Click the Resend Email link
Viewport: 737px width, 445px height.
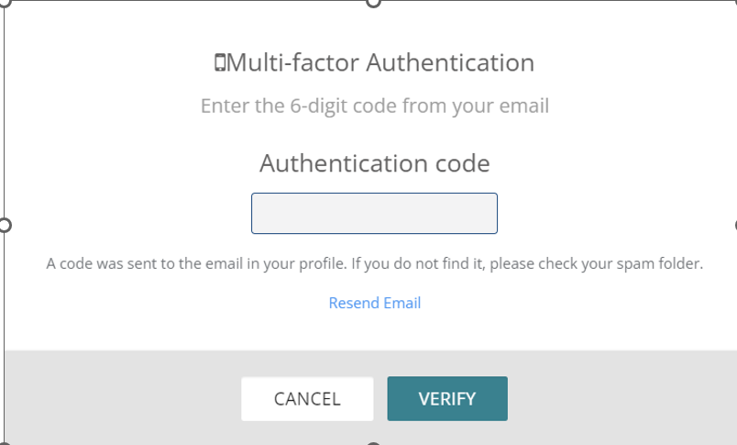374,303
